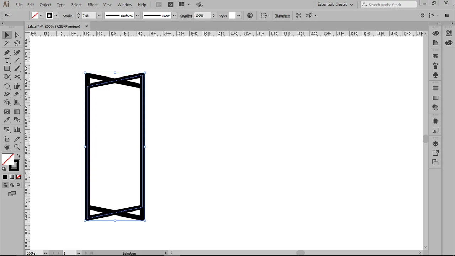Open the Select menu

tap(76, 5)
